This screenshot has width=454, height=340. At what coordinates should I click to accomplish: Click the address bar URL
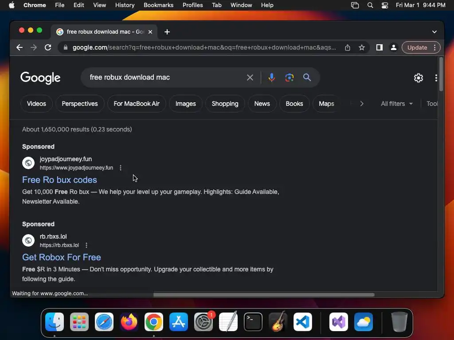[x=204, y=47]
